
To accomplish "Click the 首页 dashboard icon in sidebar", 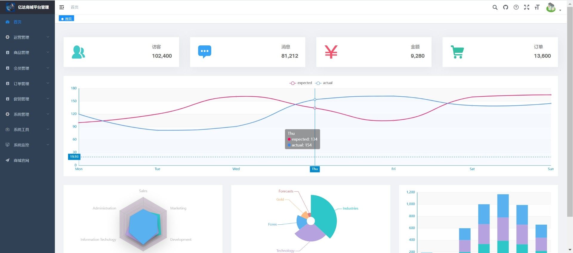I will 7,22.
